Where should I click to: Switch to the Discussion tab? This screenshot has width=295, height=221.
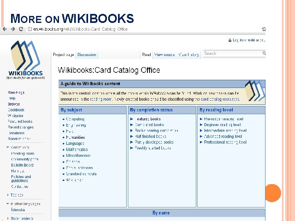[87, 54]
